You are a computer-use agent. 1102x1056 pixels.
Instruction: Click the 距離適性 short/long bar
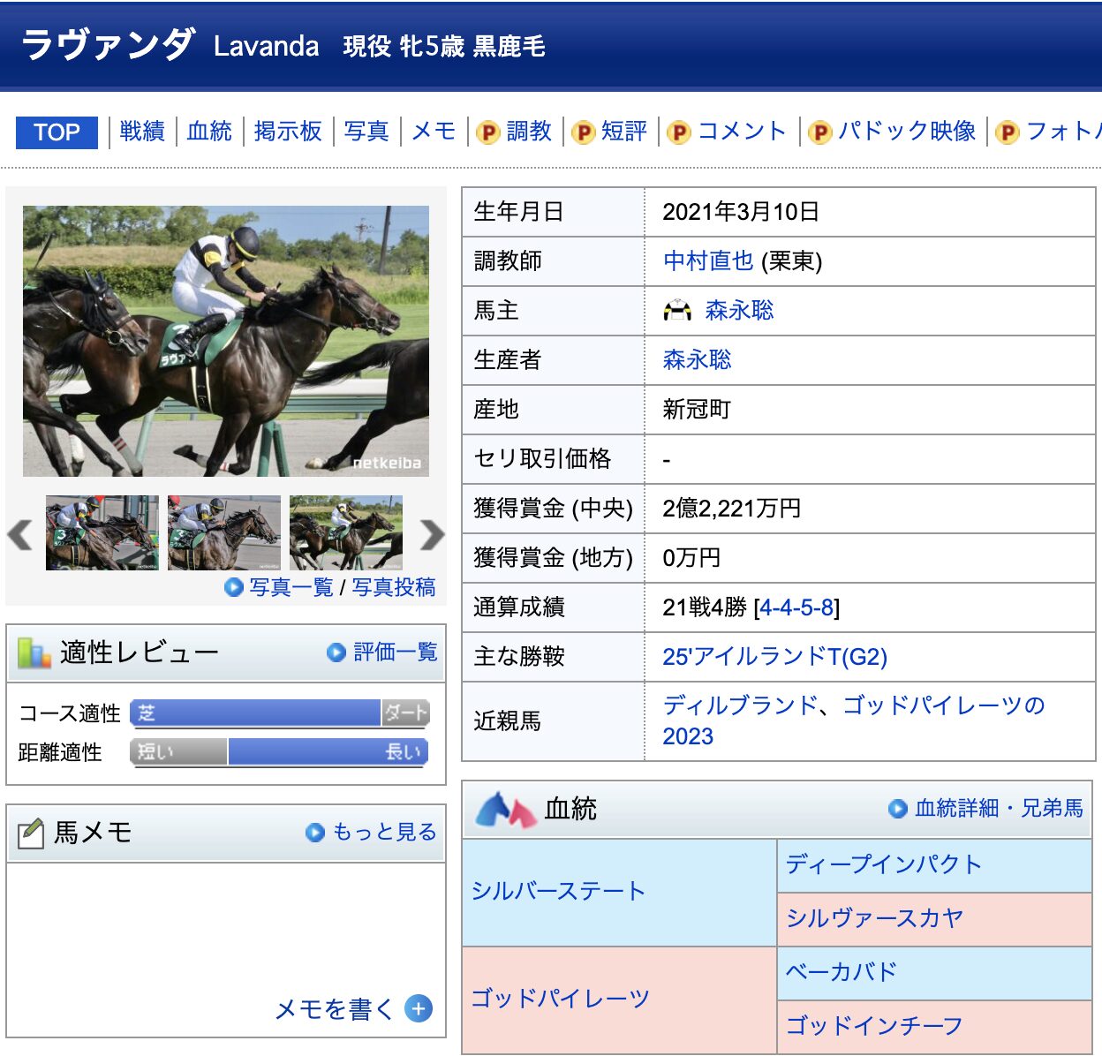[x=280, y=752]
